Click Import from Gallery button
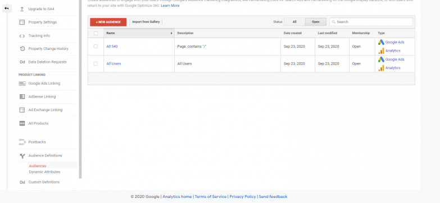The height and width of the screenshot is (203, 440). [x=146, y=22]
